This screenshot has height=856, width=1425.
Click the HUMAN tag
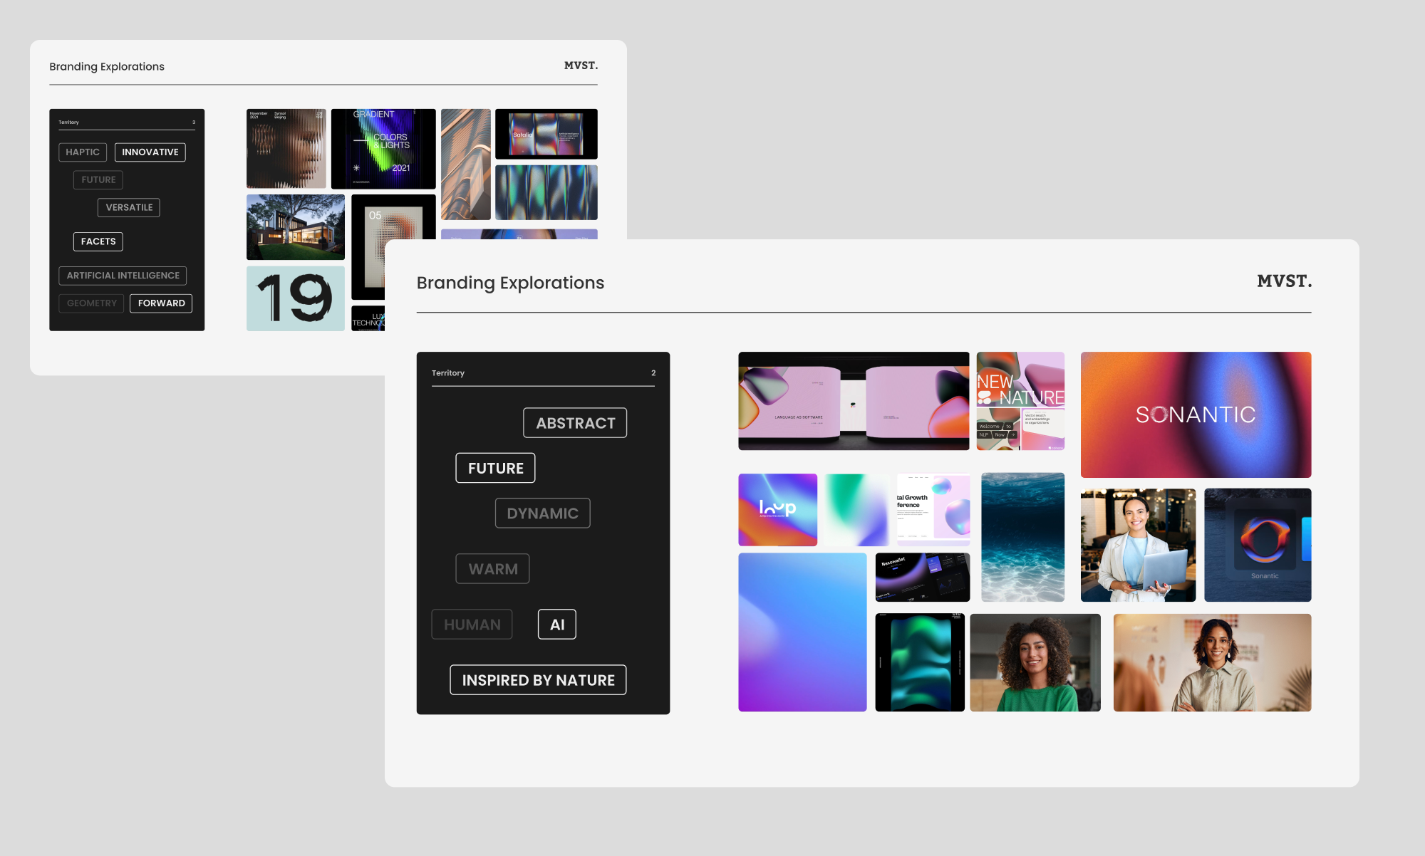coord(472,624)
